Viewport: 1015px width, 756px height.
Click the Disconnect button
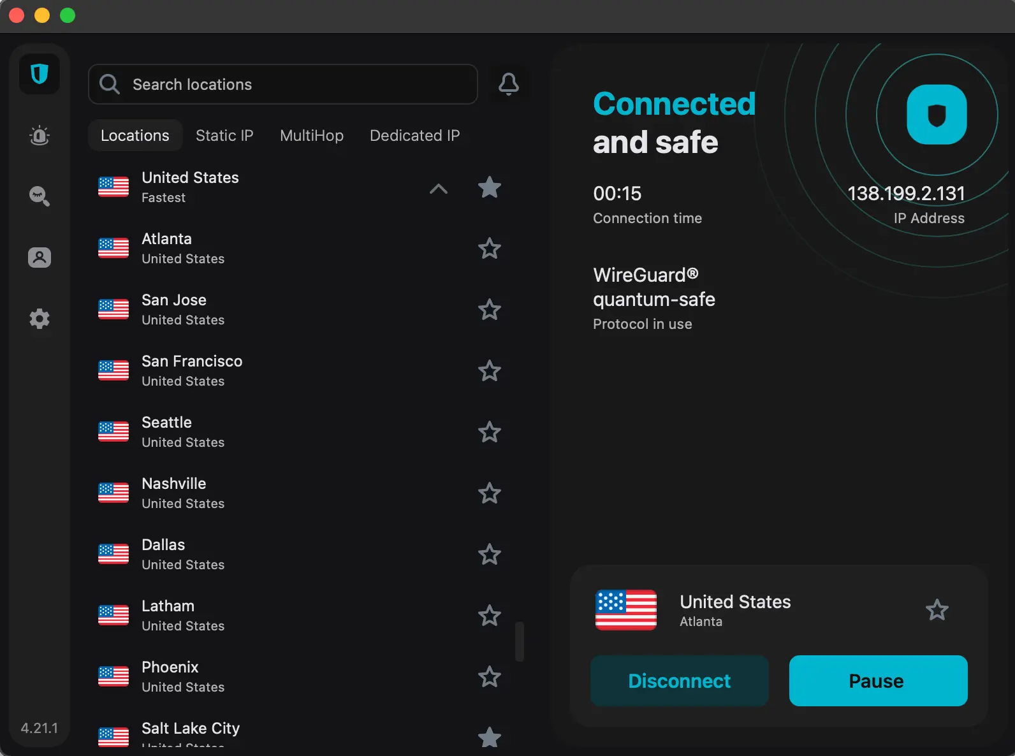680,681
